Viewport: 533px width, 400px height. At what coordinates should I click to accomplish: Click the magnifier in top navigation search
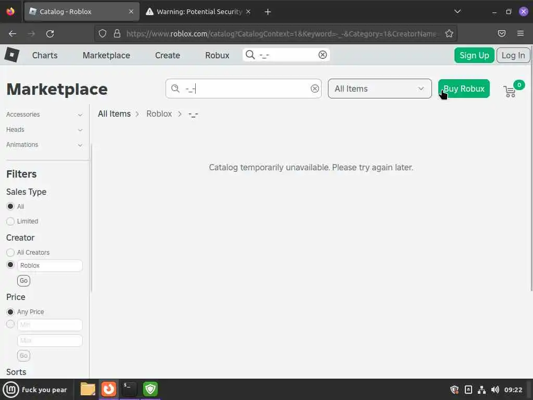250,55
